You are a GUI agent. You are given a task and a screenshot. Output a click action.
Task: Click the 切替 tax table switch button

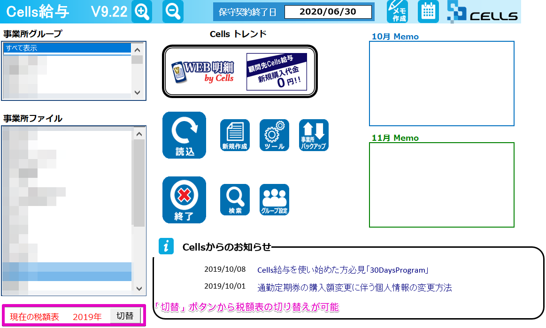pos(125,316)
